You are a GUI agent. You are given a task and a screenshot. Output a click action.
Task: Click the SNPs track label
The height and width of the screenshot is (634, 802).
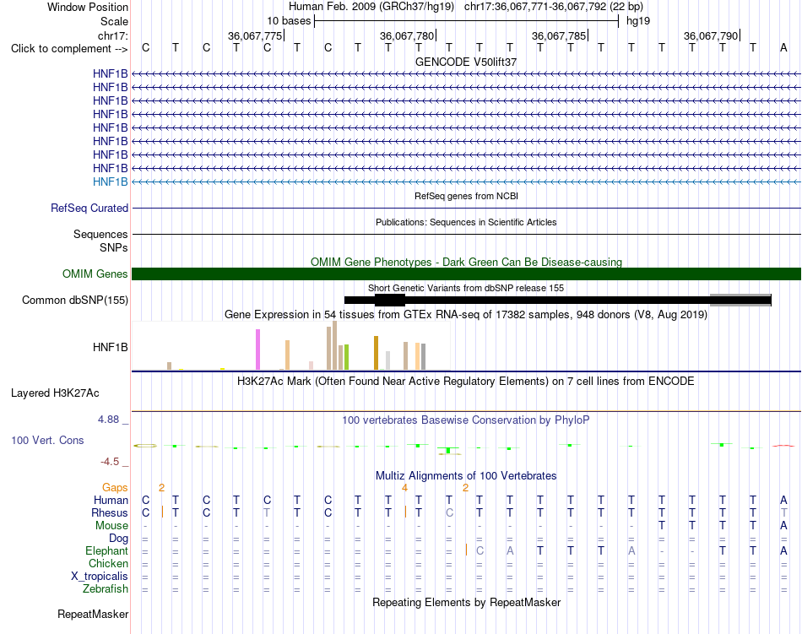114,247
